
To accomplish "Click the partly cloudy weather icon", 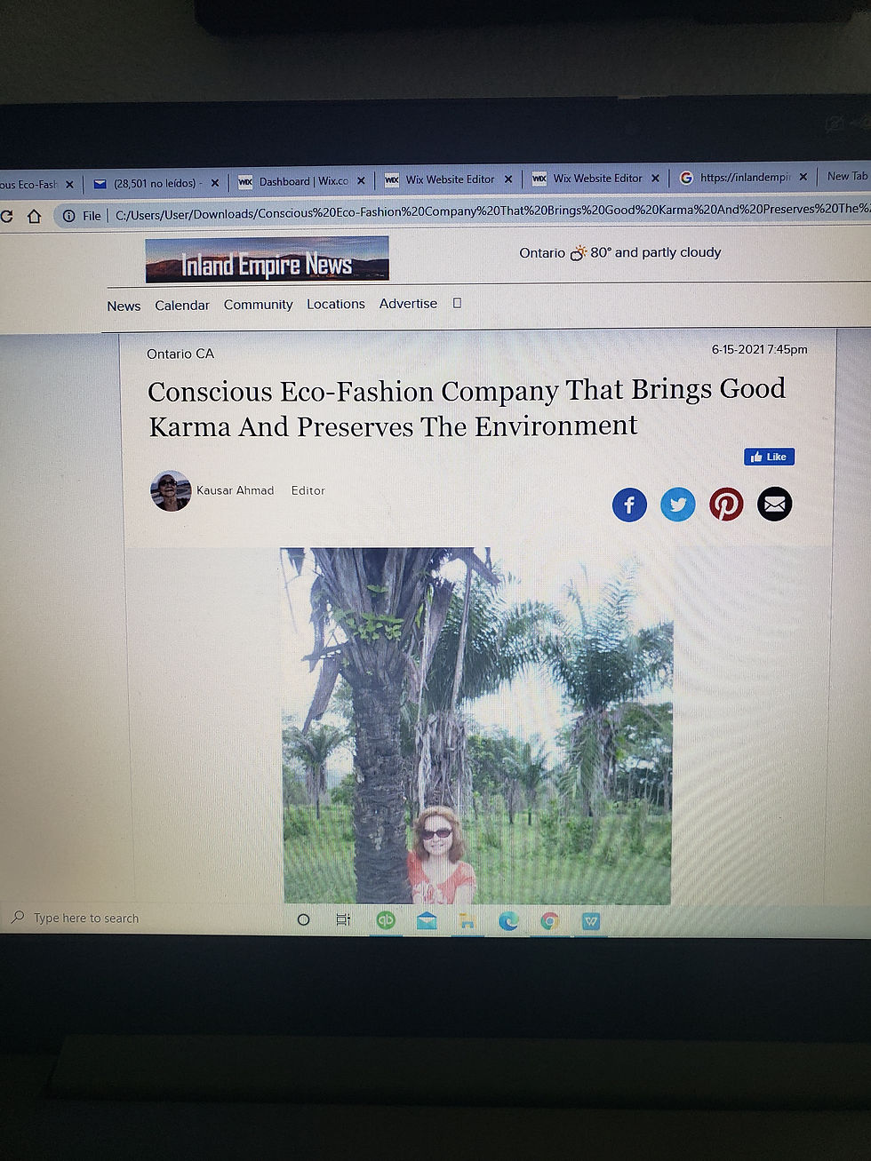I will [579, 253].
